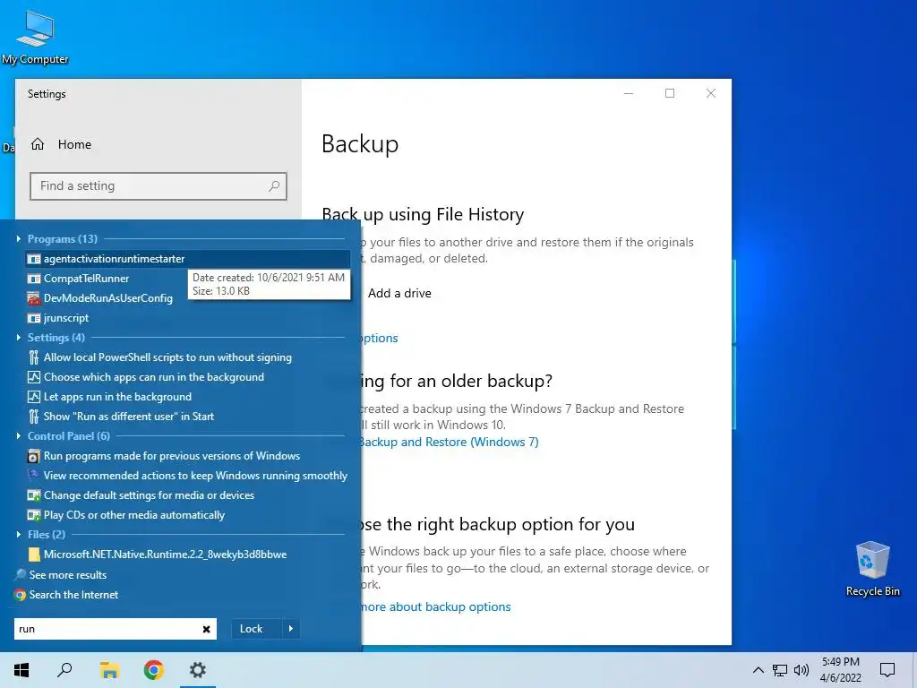Open the more about backup options link
This screenshot has height=688, width=917.
click(x=434, y=606)
